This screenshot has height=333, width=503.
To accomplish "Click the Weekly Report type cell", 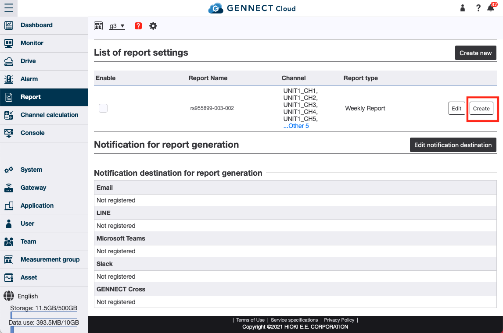I will (x=365, y=108).
